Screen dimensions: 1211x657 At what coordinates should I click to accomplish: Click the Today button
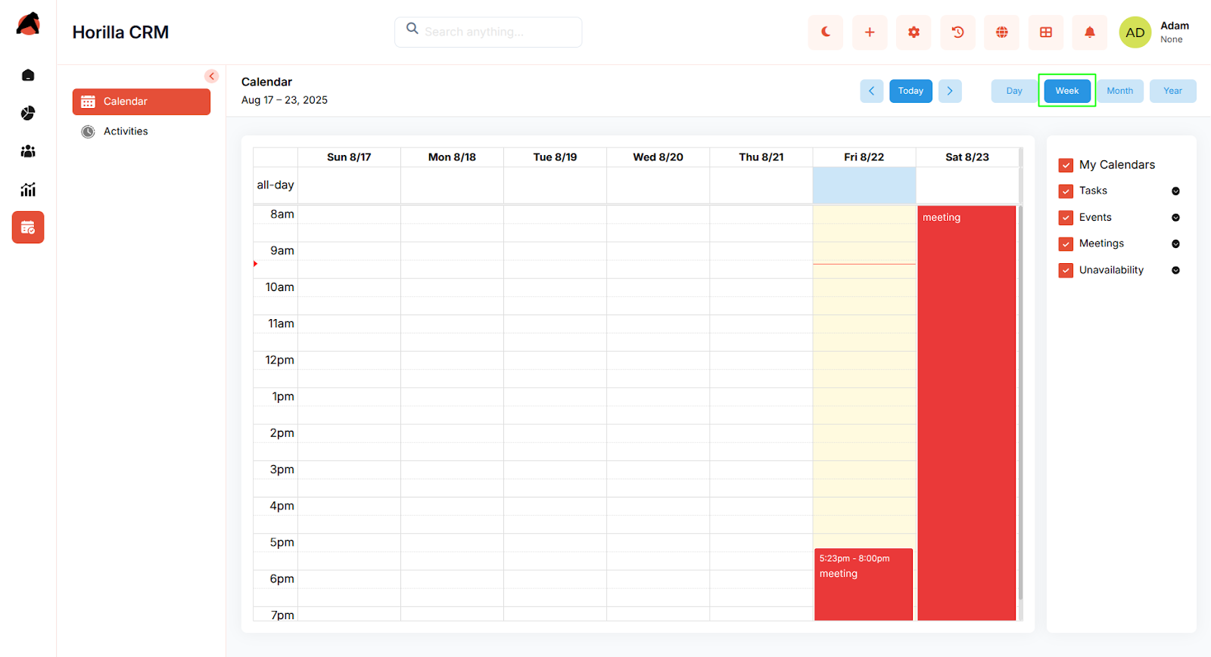(x=911, y=91)
